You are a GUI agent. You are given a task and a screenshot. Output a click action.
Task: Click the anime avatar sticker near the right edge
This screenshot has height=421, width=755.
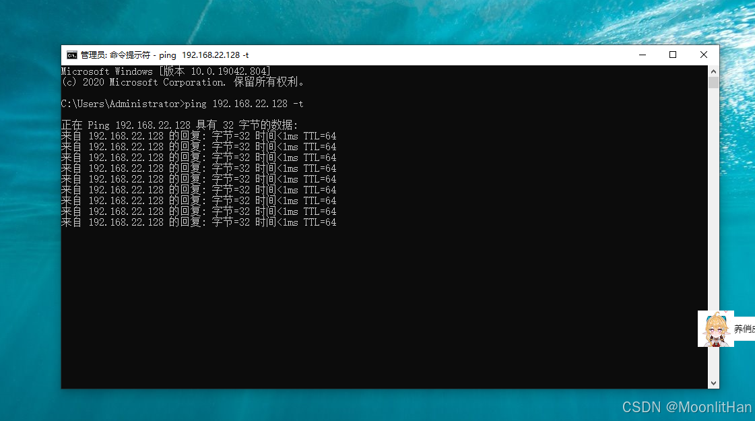pos(715,328)
